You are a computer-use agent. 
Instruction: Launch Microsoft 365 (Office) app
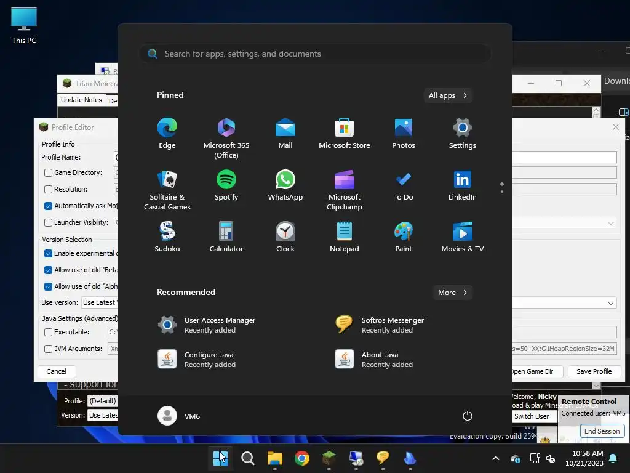(226, 139)
